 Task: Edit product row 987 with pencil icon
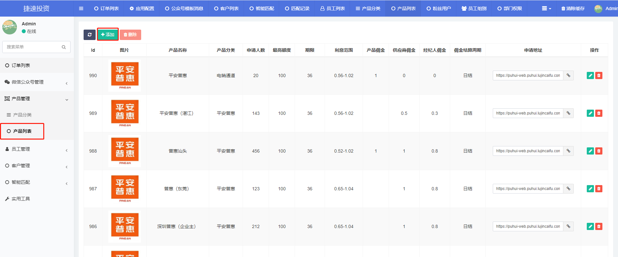pyautogui.click(x=590, y=189)
